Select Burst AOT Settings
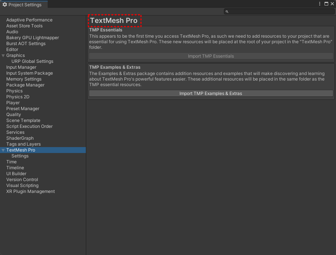Image resolution: width=336 pixels, height=255 pixels. (x=26, y=44)
